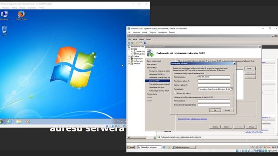The width and height of the screenshot is (278, 156).
Task: Click the yellow up-level toolbar icon
Action: coord(137,43)
